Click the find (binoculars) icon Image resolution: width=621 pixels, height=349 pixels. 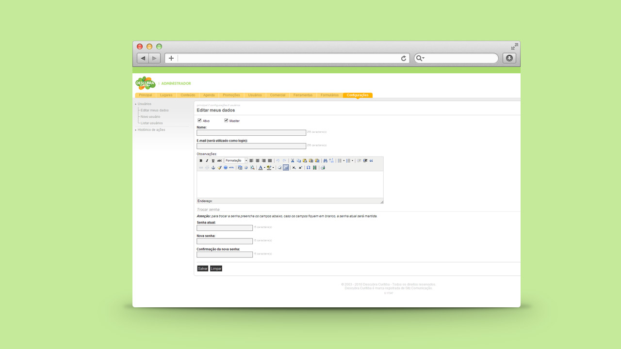point(325,160)
